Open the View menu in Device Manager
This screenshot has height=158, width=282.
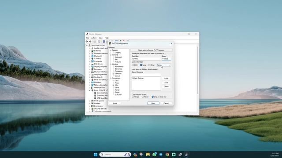[x=100, y=38]
